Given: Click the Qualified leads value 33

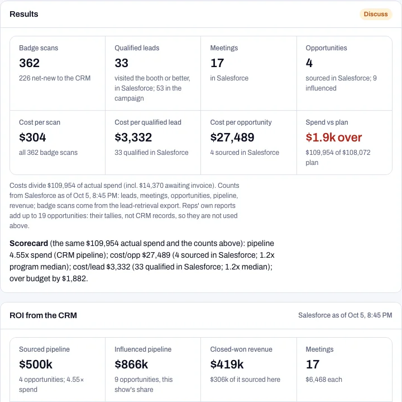Looking at the screenshot, I should [121, 63].
